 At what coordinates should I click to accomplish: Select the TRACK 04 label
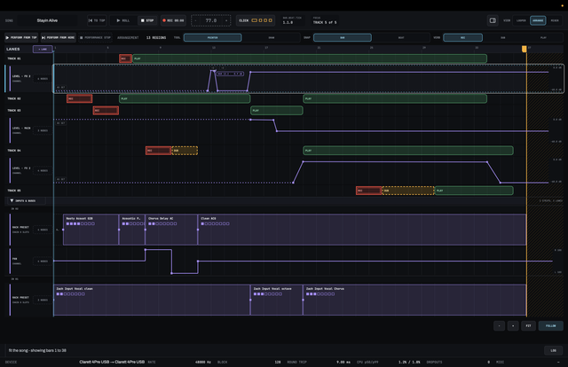click(x=14, y=151)
